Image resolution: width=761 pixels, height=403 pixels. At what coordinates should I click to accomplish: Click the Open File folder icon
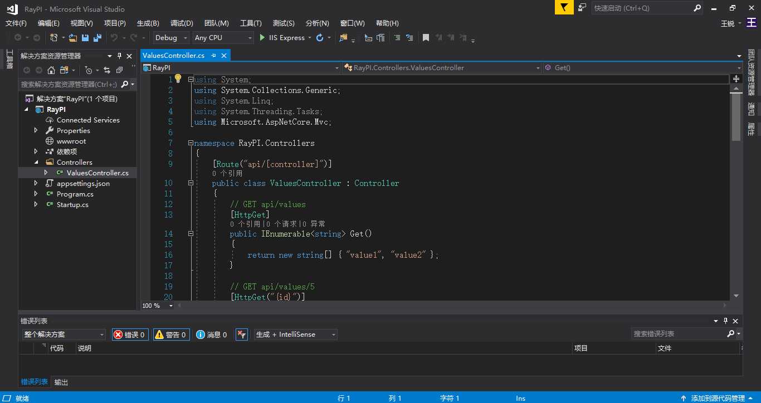pyautogui.click(x=73, y=38)
